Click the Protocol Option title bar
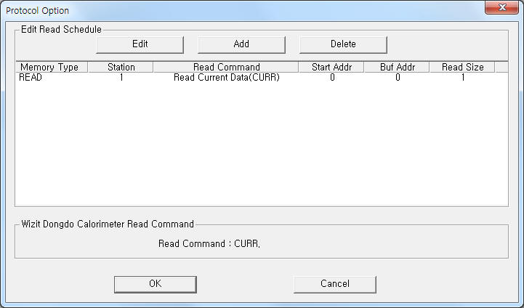The width and height of the screenshot is (524, 308). (218, 9)
